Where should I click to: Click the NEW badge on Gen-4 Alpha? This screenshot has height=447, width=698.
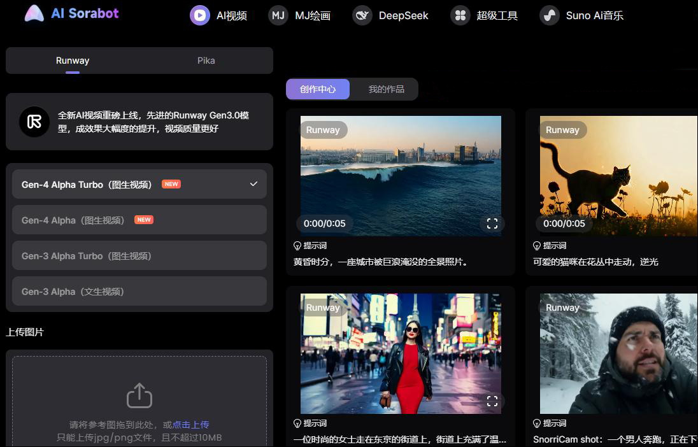[x=144, y=220]
